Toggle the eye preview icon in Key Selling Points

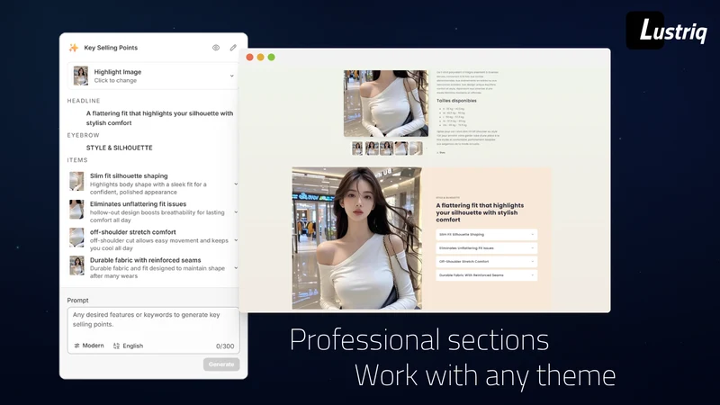coord(216,48)
